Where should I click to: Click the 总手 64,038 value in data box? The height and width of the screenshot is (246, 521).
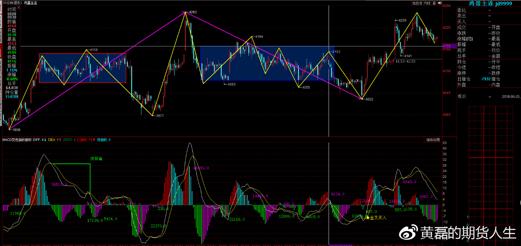pyautogui.click(x=12, y=88)
